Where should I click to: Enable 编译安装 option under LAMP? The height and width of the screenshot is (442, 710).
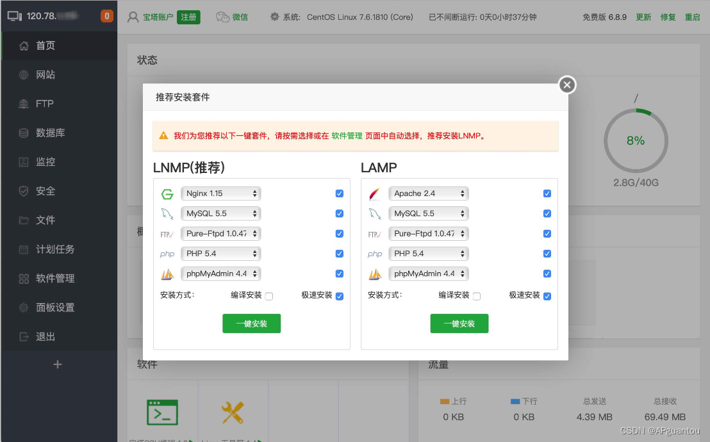pos(477,296)
